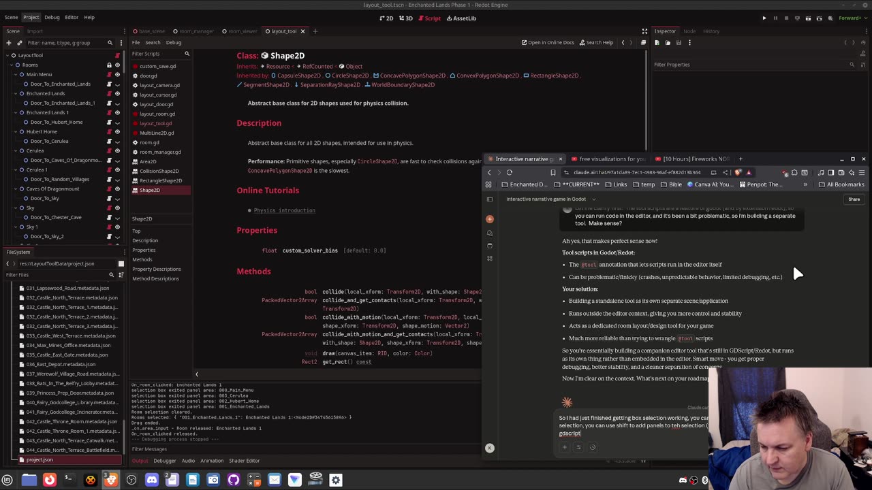This screenshot has width=872, height=490.
Task: Hide the Enchanted Lands node
Action: click(117, 93)
